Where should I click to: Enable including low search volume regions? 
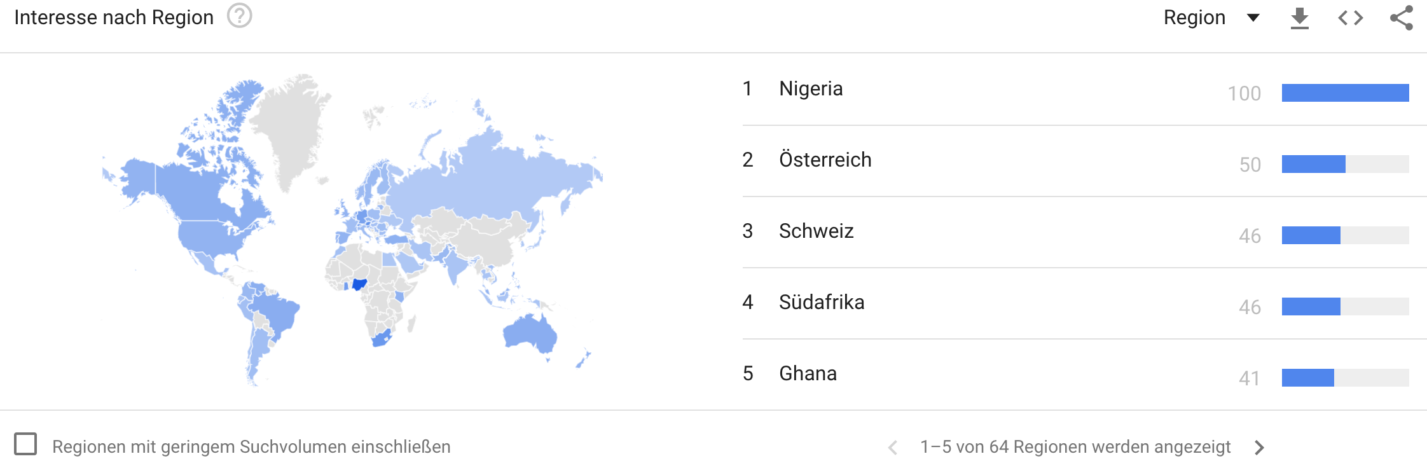pyautogui.click(x=25, y=444)
